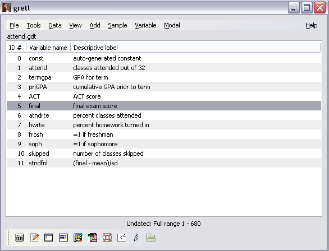Maximize the gretl window

pyautogui.click(x=307, y=8)
